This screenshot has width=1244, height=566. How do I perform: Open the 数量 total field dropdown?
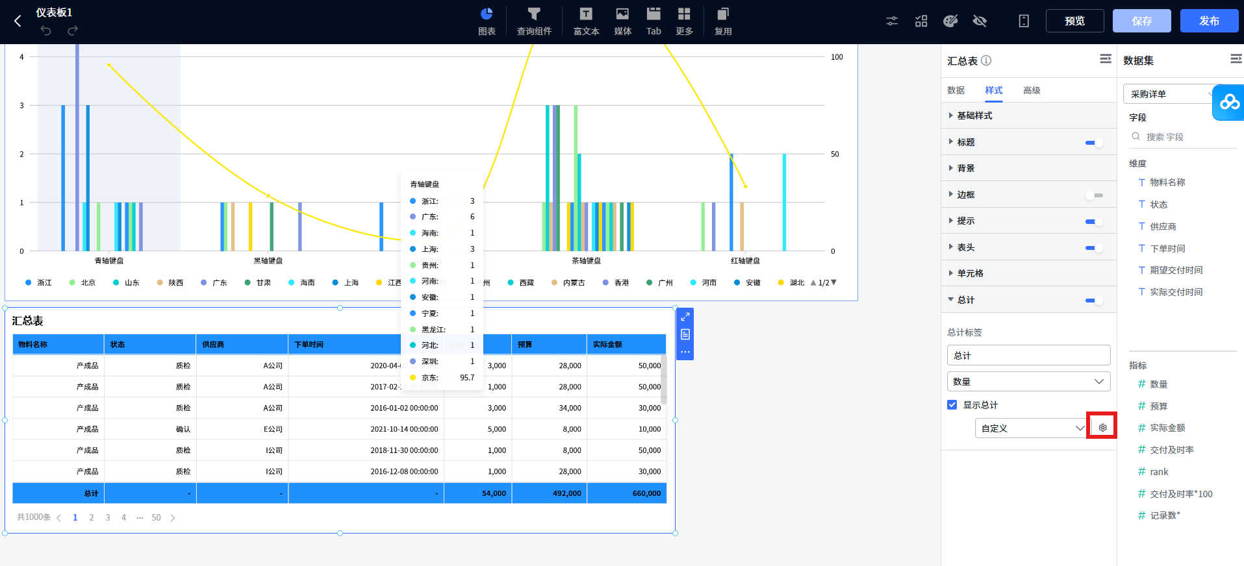coord(1028,382)
